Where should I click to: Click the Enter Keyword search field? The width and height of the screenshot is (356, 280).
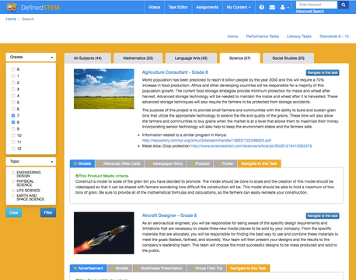tap(316, 5)
